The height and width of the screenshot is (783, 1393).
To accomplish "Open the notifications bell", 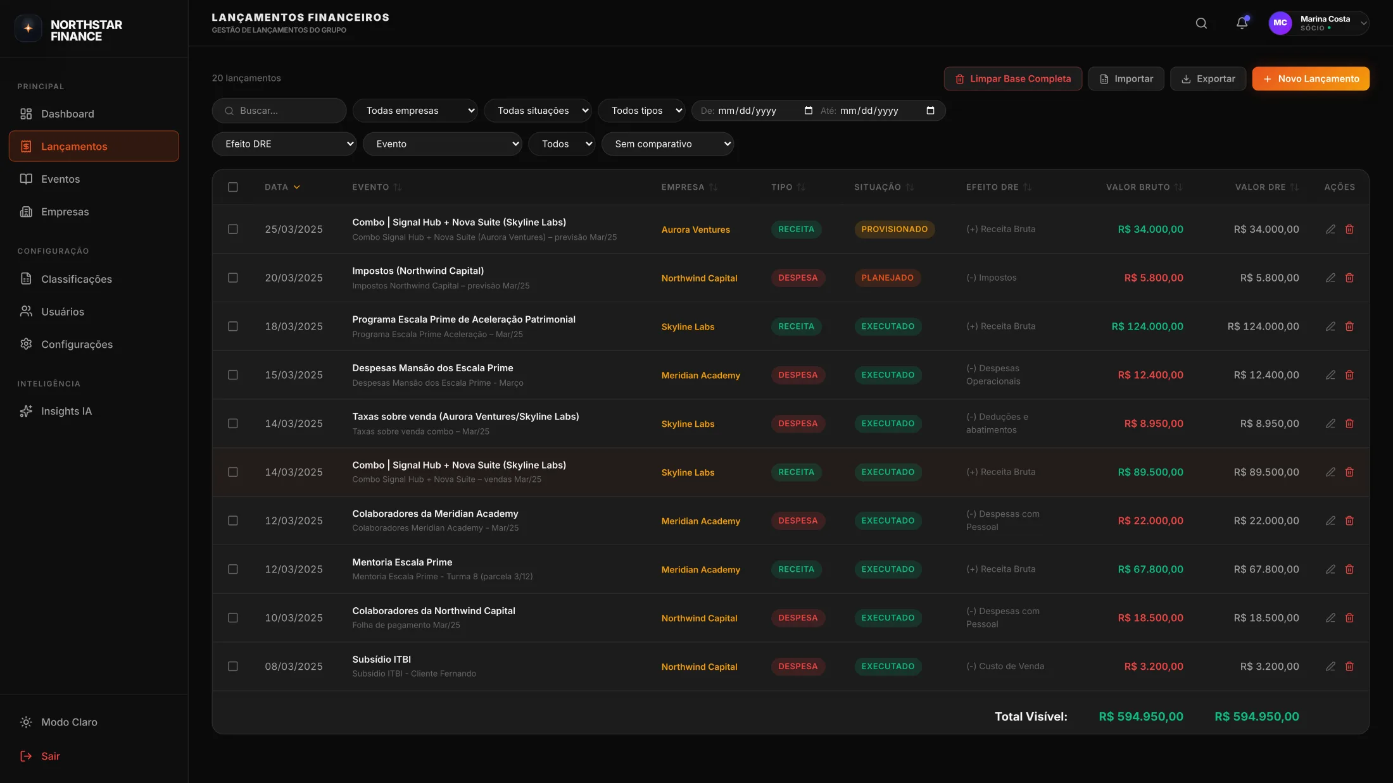I will click(x=1242, y=23).
